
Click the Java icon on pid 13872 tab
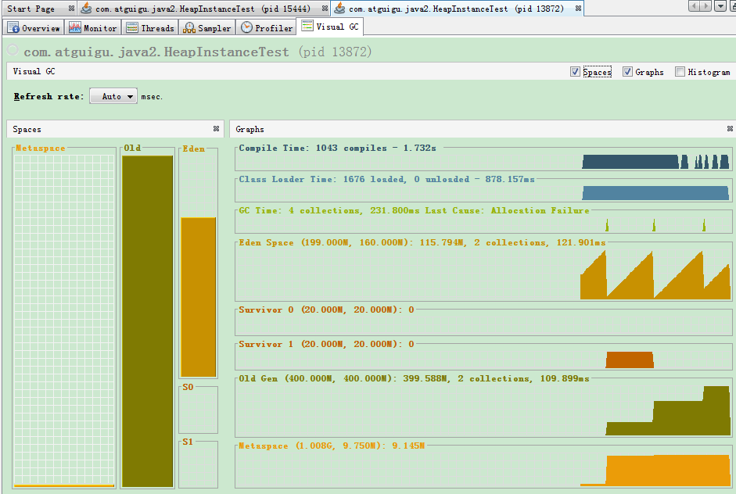tap(339, 8)
